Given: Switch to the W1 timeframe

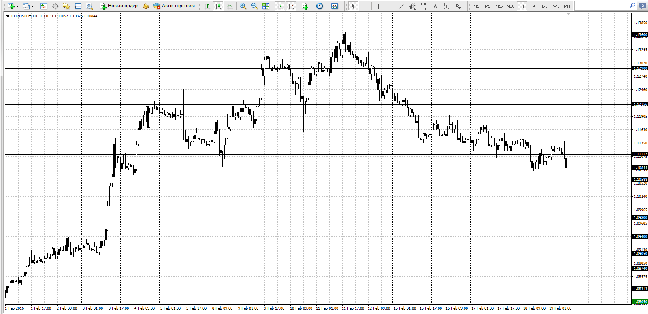Looking at the screenshot, I should (x=556, y=6).
